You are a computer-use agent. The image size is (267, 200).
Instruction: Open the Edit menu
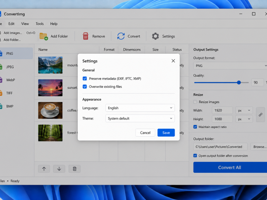tap(11, 24)
